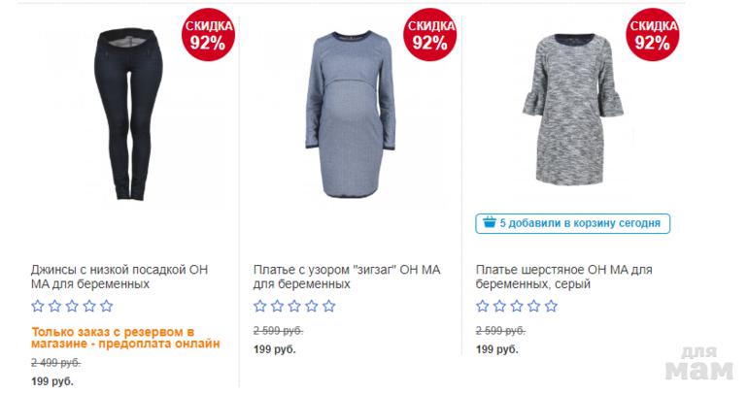Viewport: 748px width, 394px height.
Task: Click the "5 добавили в корзину сегодня" label
Action: (x=580, y=223)
